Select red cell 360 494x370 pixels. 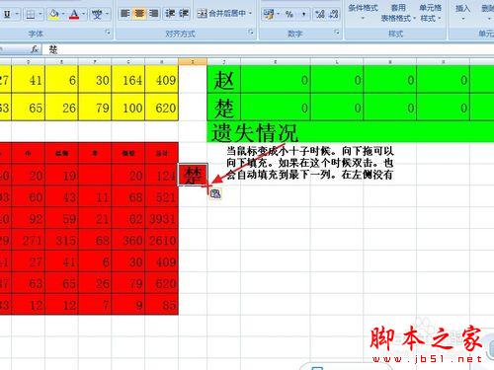click(x=128, y=240)
